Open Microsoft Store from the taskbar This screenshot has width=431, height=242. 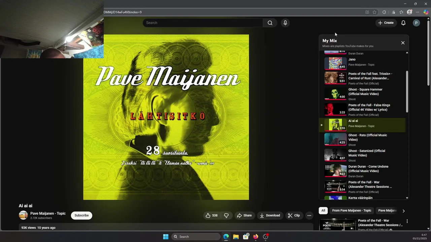(246, 237)
